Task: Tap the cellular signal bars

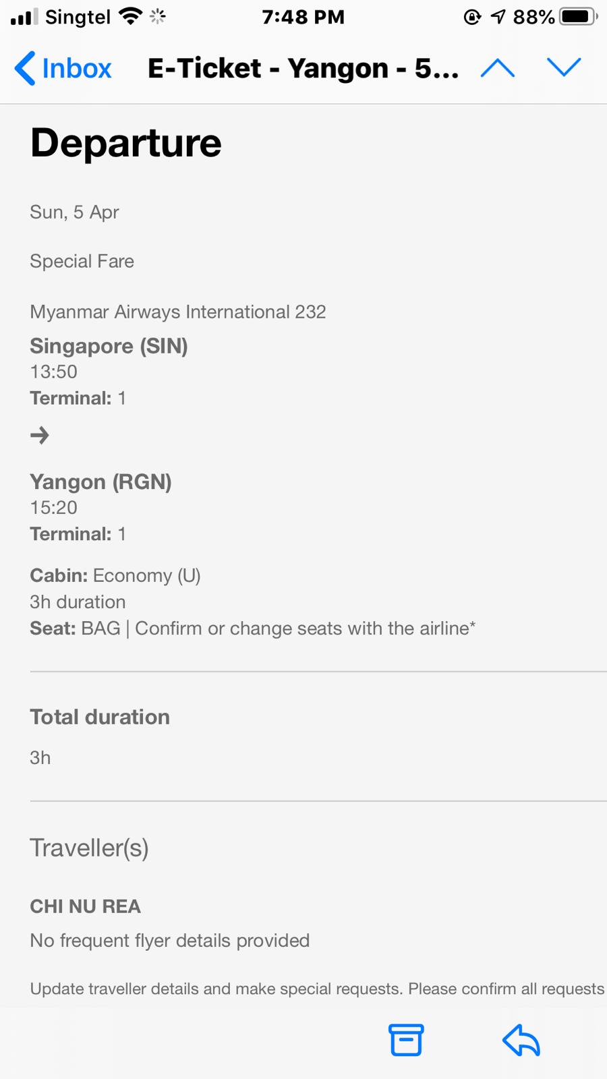Action: (24, 16)
